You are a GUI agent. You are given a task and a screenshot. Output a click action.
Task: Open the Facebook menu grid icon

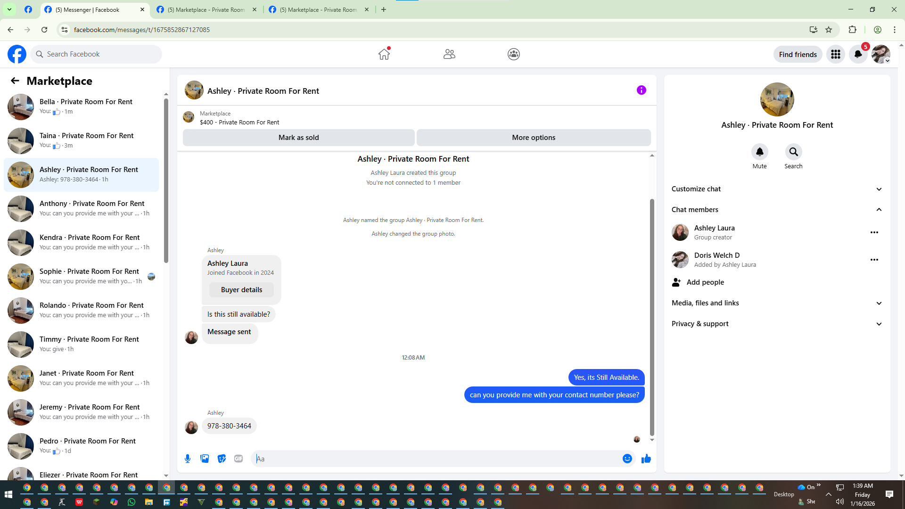click(x=835, y=54)
